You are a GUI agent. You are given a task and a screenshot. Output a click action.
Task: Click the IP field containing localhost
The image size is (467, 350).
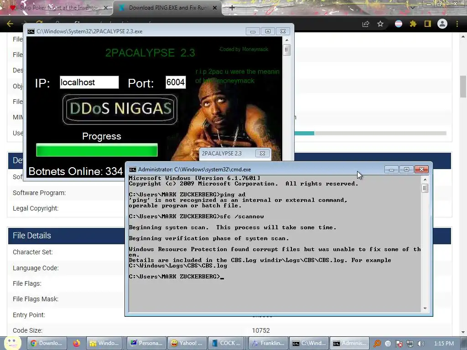[89, 82]
